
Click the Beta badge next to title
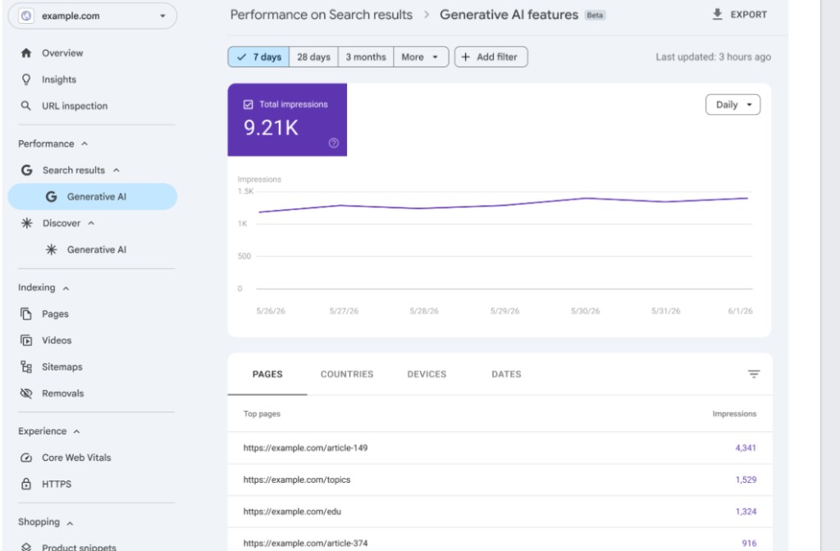click(595, 15)
